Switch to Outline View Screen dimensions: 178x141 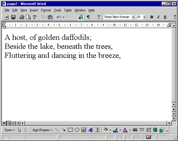pos(18,123)
